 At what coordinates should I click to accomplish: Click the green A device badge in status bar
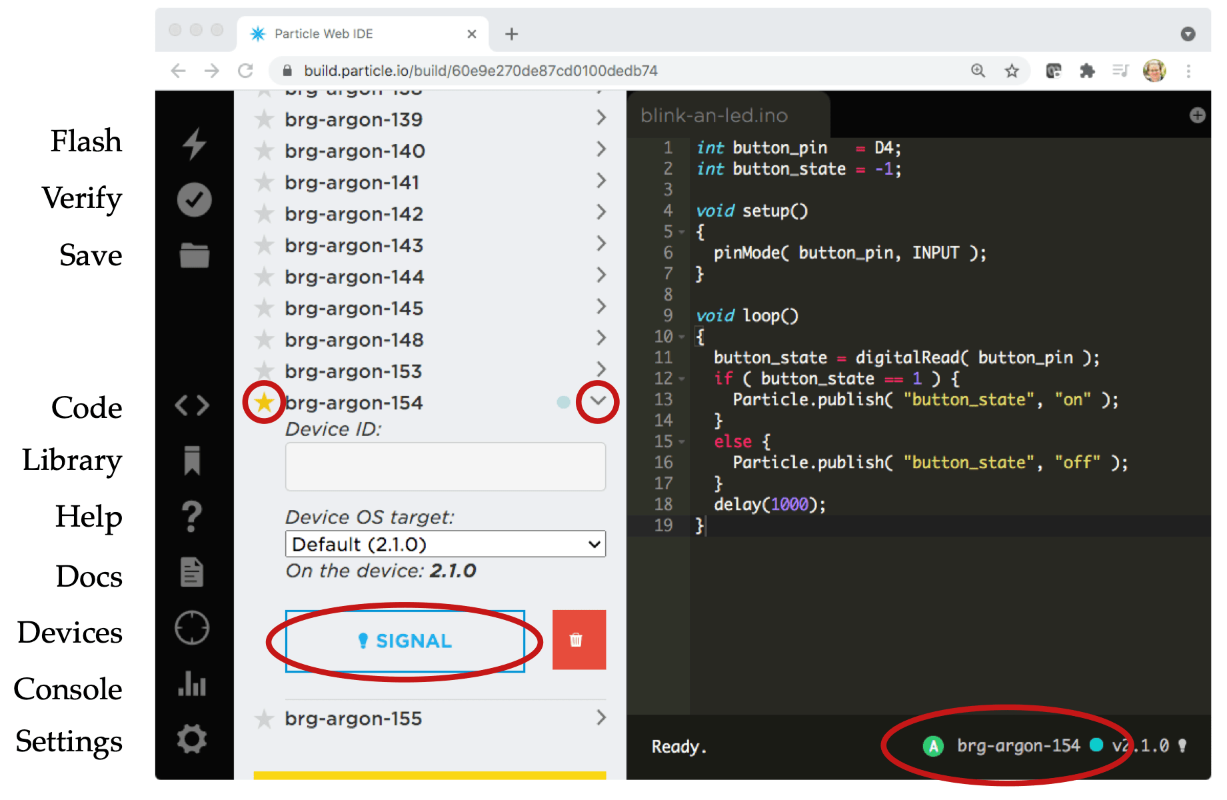pos(934,746)
